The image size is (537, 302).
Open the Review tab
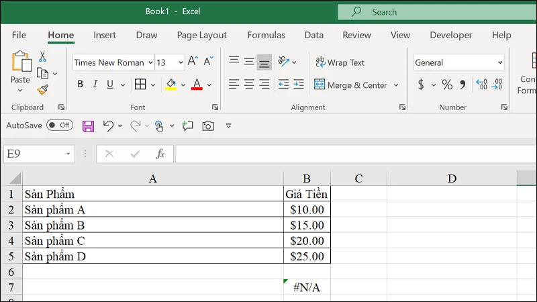coord(356,35)
